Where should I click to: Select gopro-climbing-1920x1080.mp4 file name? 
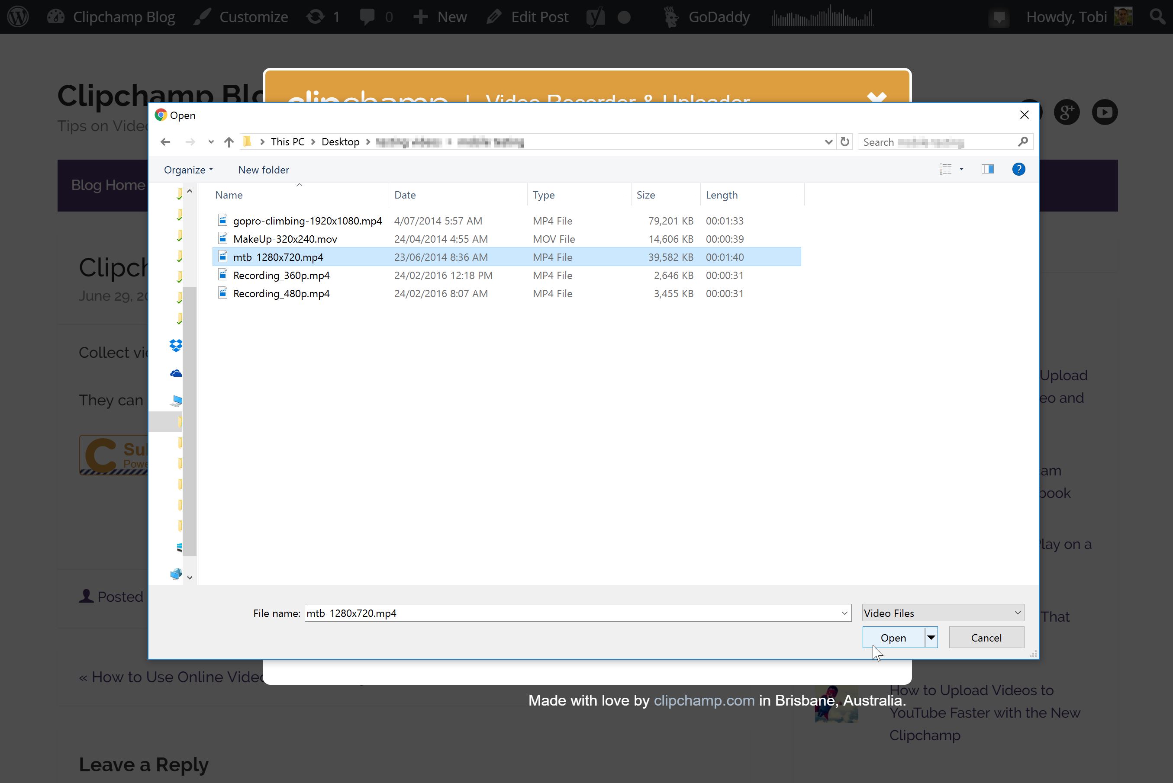pos(307,221)
